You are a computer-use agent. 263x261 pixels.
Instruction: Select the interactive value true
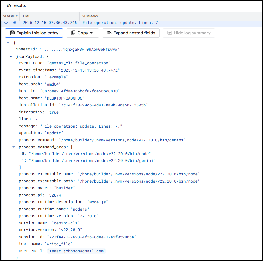(x=54, y=112)
